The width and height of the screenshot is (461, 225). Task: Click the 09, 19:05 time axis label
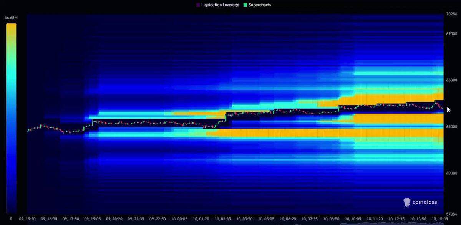coord(93,219)
